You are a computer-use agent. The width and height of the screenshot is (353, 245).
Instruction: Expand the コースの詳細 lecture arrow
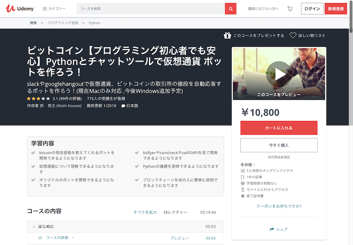click(x=73, y=237)
